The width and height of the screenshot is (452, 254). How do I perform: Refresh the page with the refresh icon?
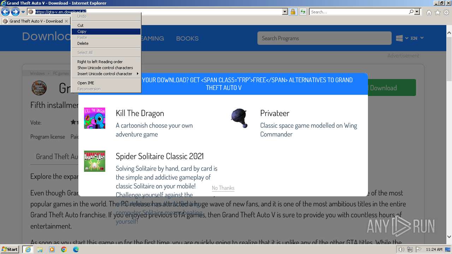pos(303,12)
